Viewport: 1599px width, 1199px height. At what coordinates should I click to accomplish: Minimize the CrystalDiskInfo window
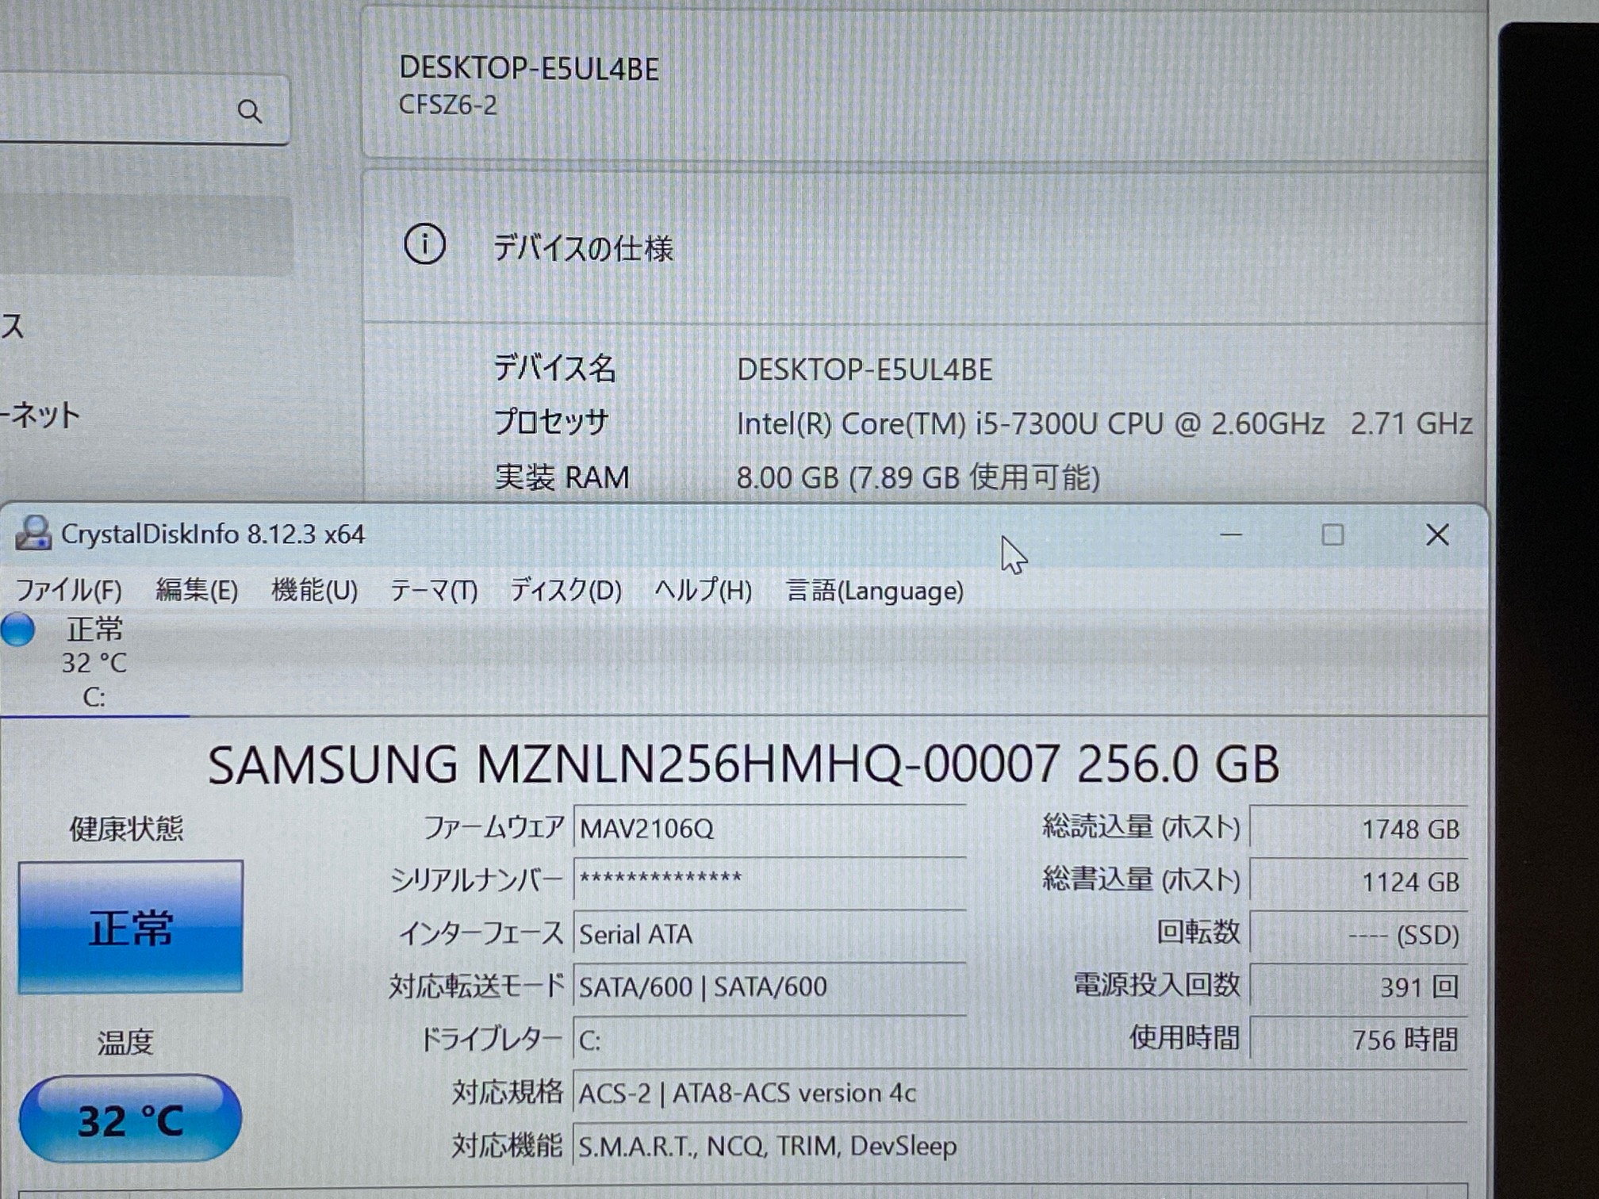(1231, 535)
